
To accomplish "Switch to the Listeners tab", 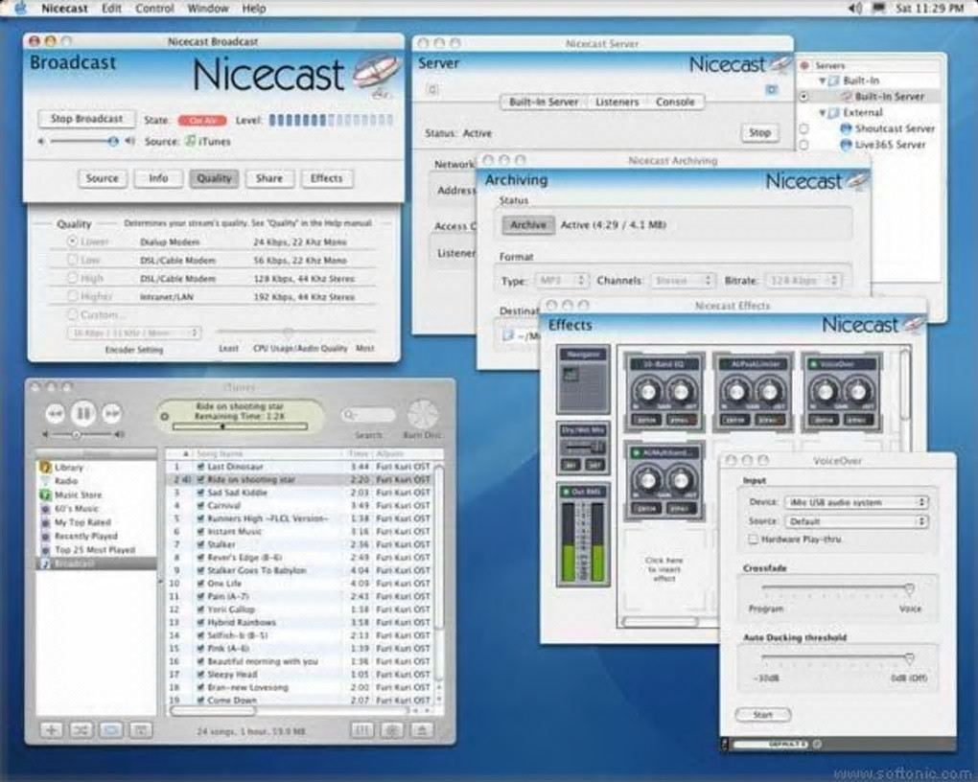I will click(617, 102).
